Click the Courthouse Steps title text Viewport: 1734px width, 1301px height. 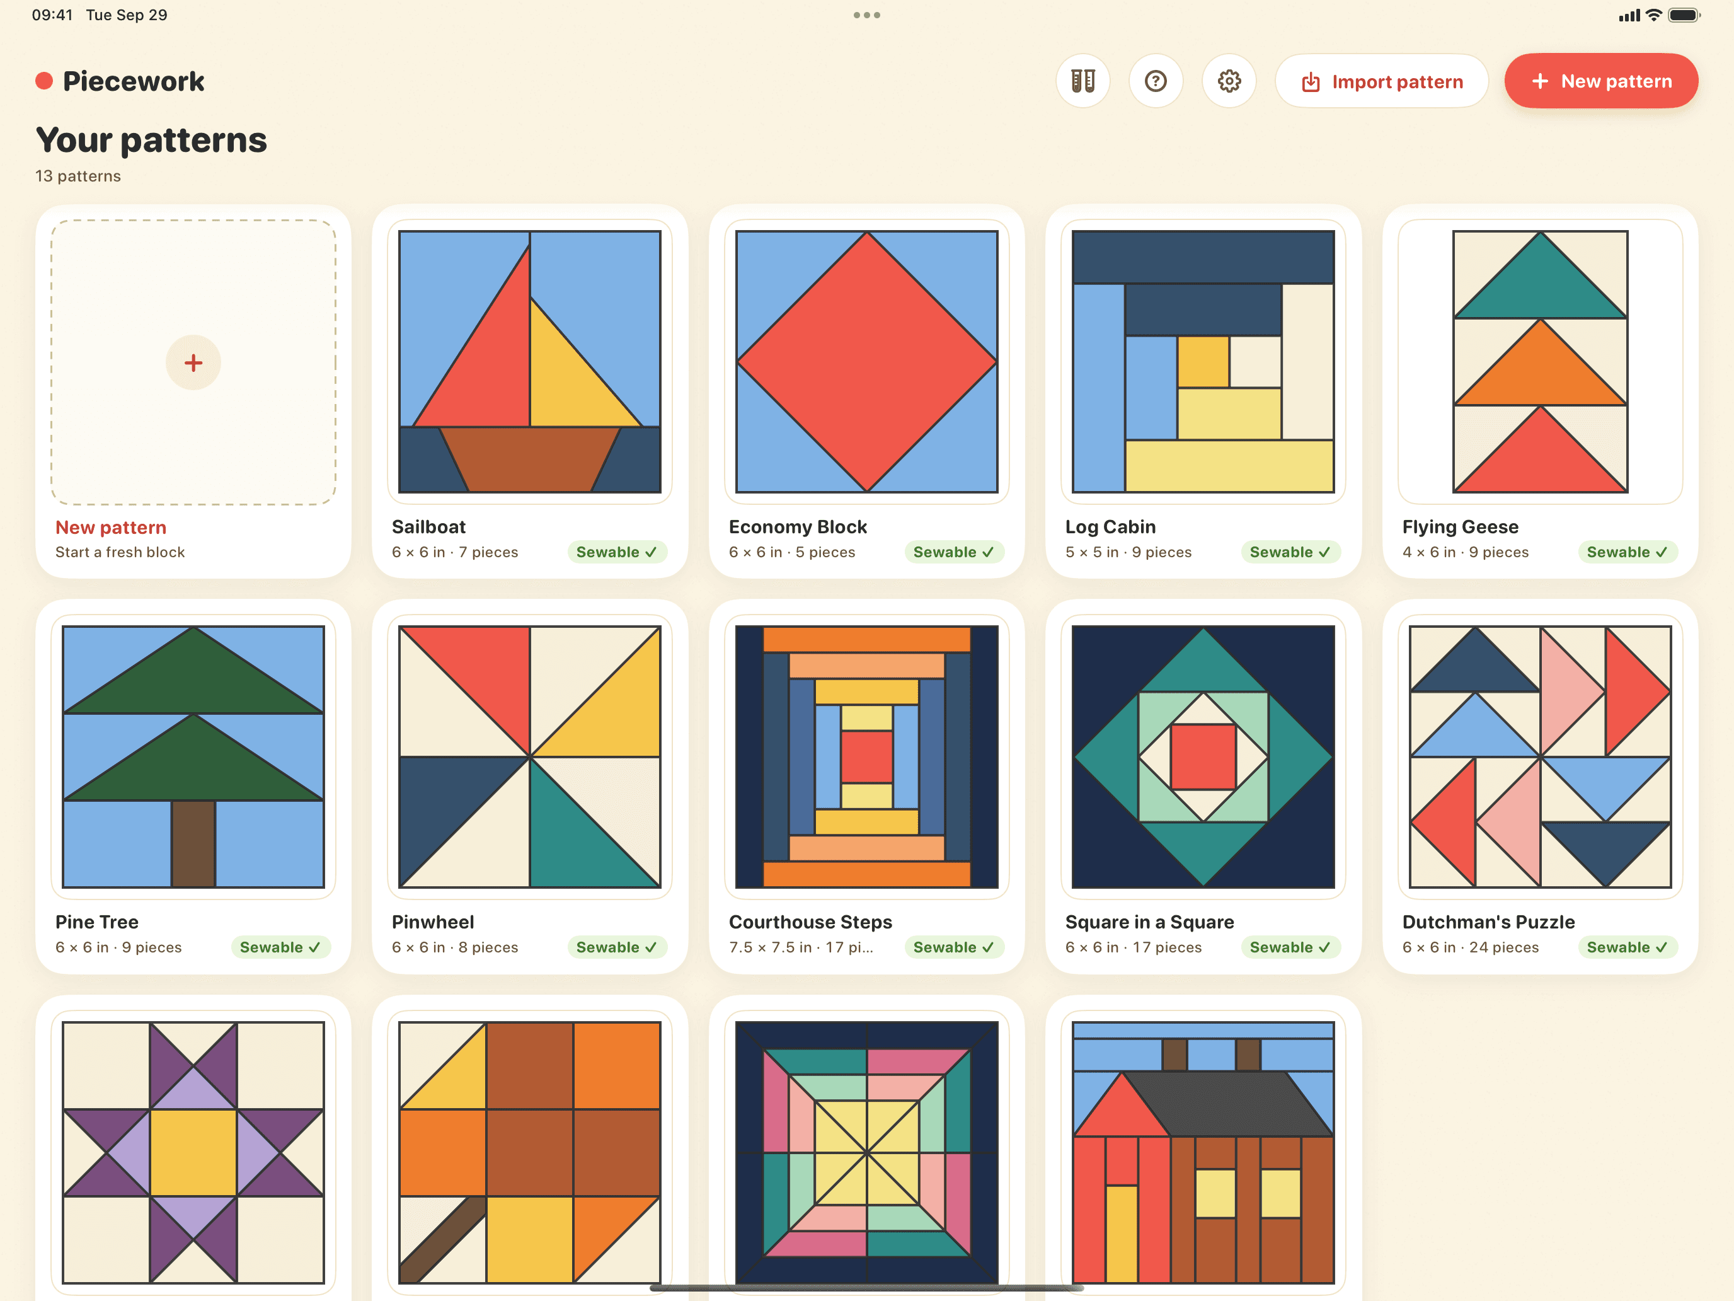pyautogui.click(x=810, y=922)
